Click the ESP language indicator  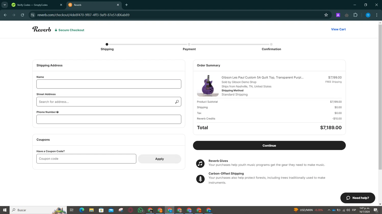(354, 210)
